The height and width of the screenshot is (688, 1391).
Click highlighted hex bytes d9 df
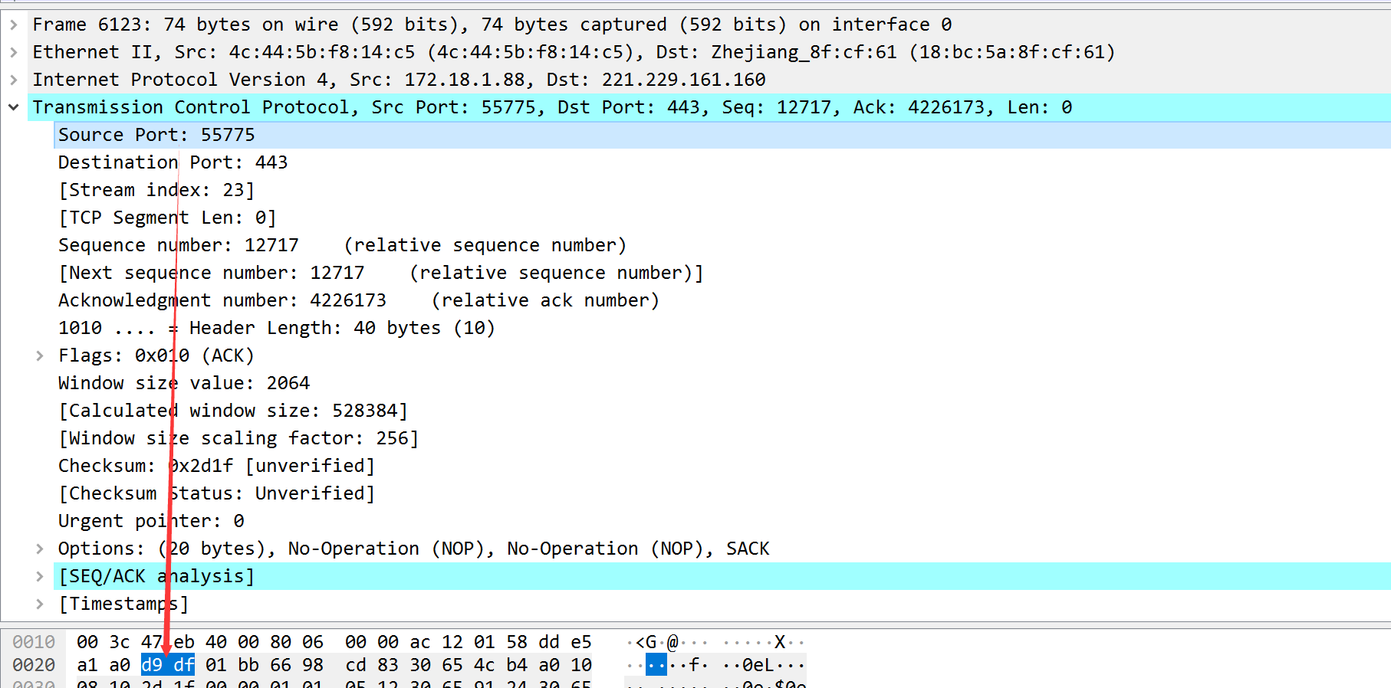coord(168,665)
